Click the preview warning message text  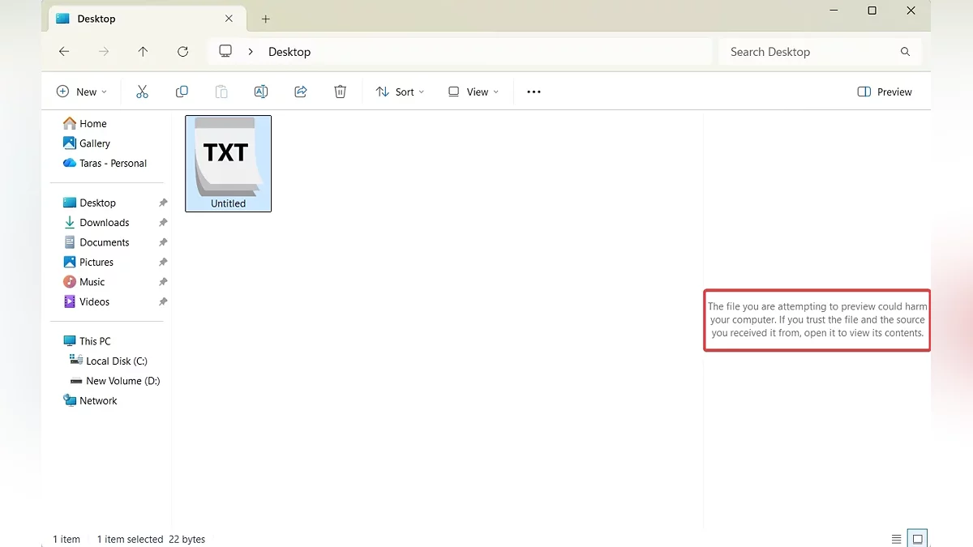click(817, 320)
